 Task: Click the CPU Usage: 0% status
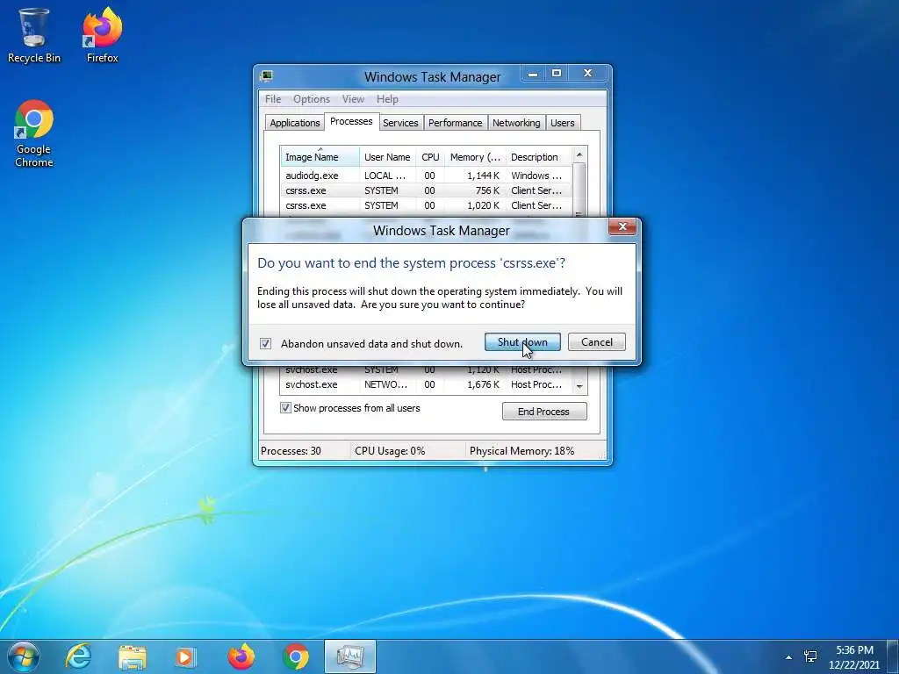pyautogui.click(x=390, y=450)
